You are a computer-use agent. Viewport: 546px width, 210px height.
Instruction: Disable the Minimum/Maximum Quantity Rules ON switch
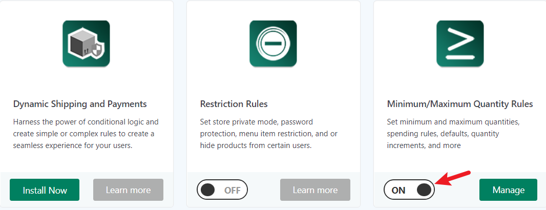pos(409,190)
